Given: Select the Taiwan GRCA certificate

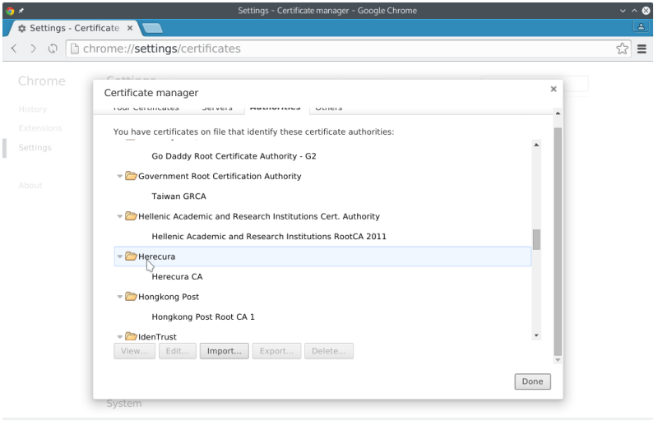Looking at the screenshot, I should [178, 196].
